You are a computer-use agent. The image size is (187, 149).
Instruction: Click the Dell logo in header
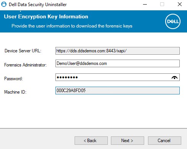[x=173, y=21]
